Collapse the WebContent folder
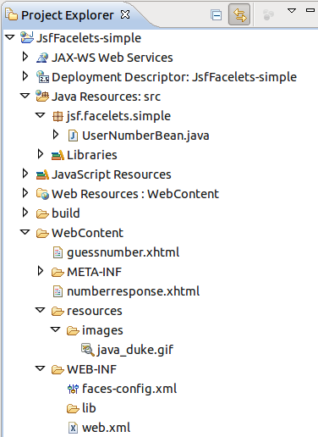 25,232
